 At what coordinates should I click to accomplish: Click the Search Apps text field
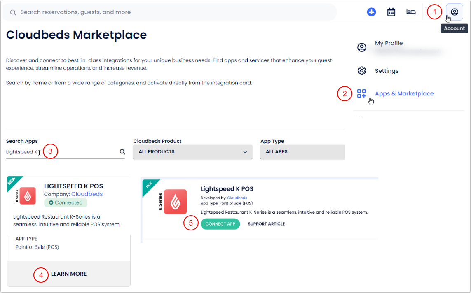62,152
